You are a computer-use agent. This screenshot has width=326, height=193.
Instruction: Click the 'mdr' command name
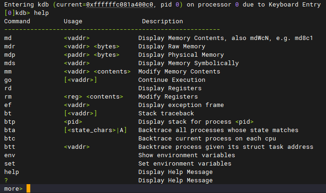(x=9, y=46)
